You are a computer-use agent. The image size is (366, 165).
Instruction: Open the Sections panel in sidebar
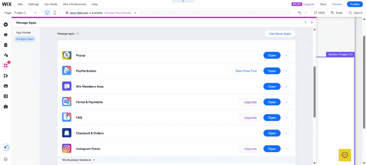(x=5, y=35)
